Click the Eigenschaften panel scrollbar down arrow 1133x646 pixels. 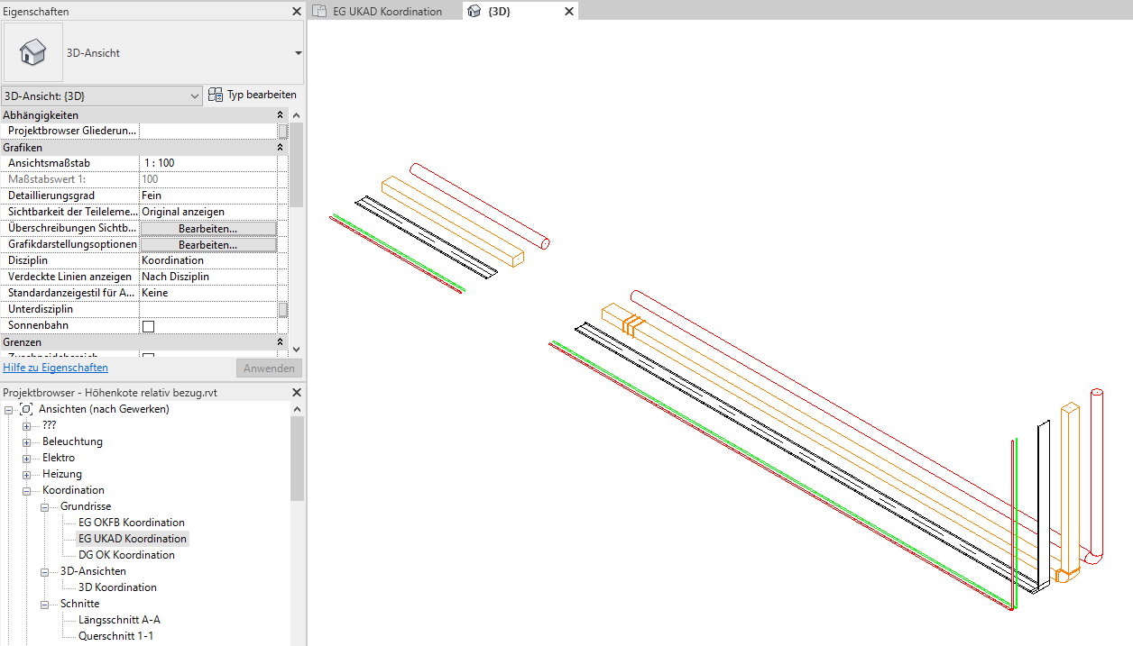pyautogui.click(x=298, y=350)
